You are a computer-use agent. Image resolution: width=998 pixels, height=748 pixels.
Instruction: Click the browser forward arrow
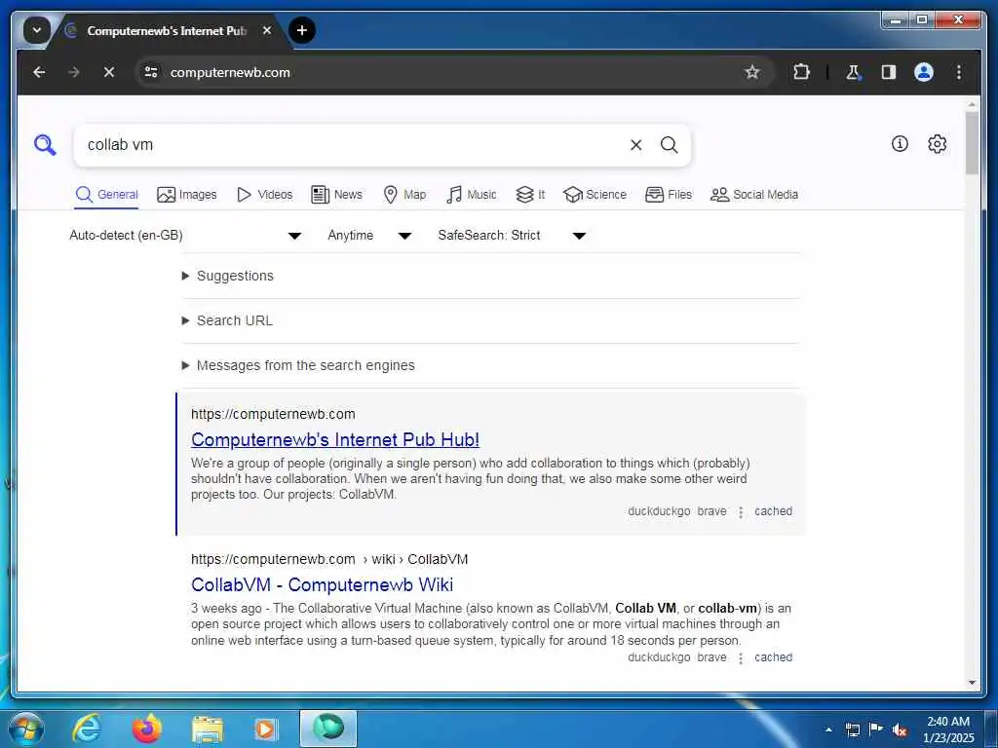[x=74, y=72]
